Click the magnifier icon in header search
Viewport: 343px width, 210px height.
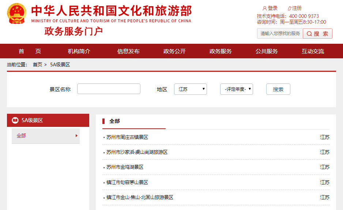(309, 34)
